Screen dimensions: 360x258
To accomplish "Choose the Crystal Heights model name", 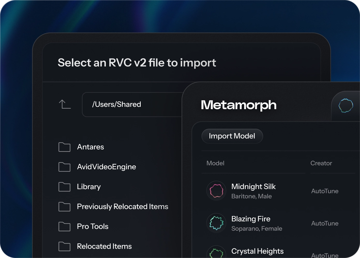I will 257,251.
